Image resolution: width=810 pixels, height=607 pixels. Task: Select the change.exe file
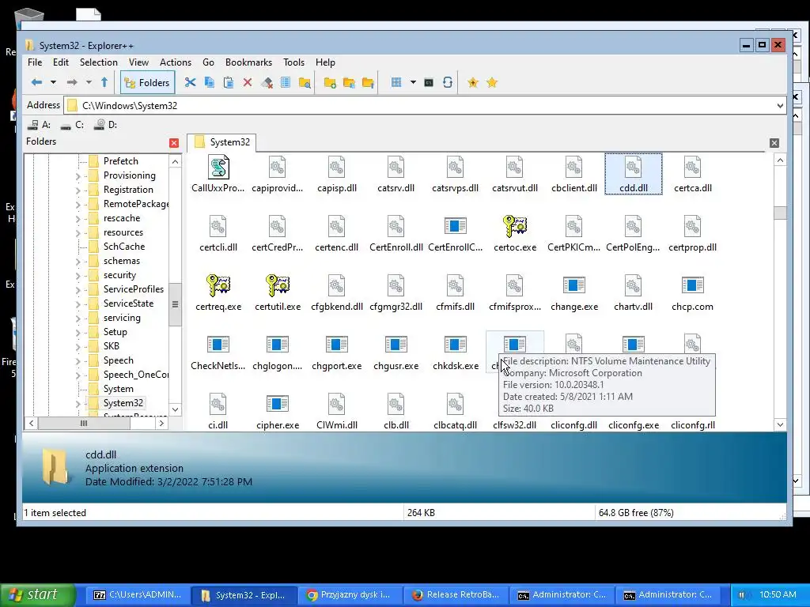pos(574,292)
